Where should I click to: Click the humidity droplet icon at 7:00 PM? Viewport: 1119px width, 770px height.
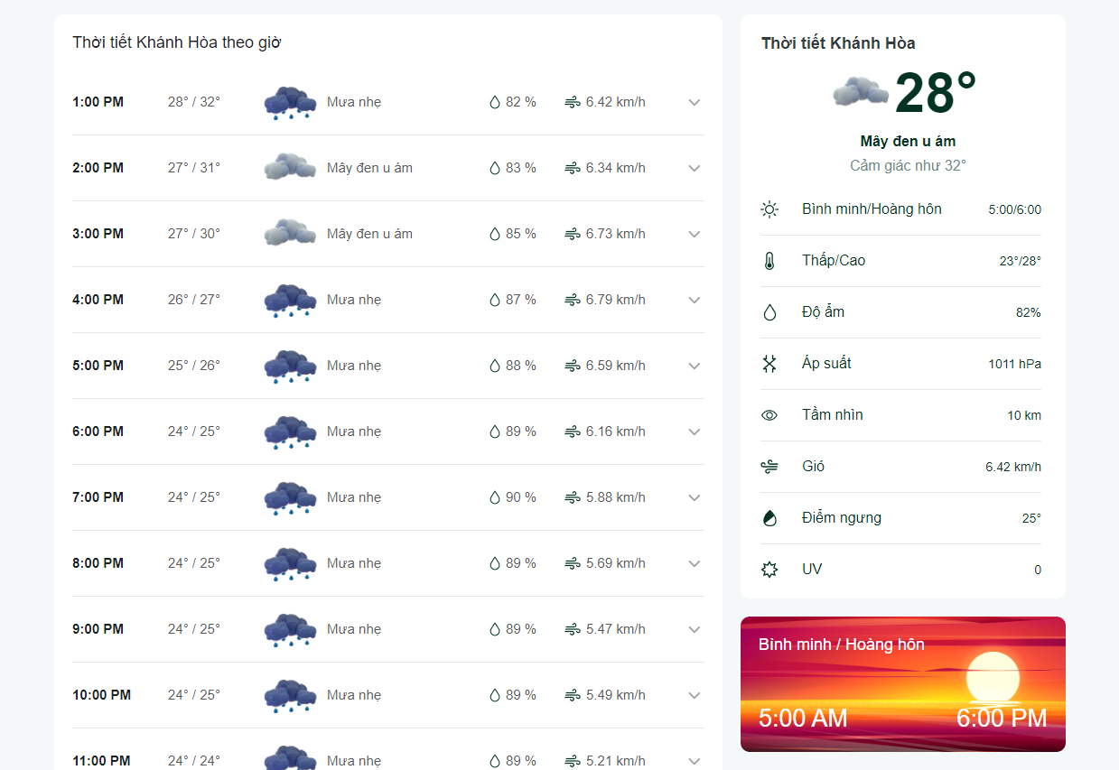tap(494, 497)
